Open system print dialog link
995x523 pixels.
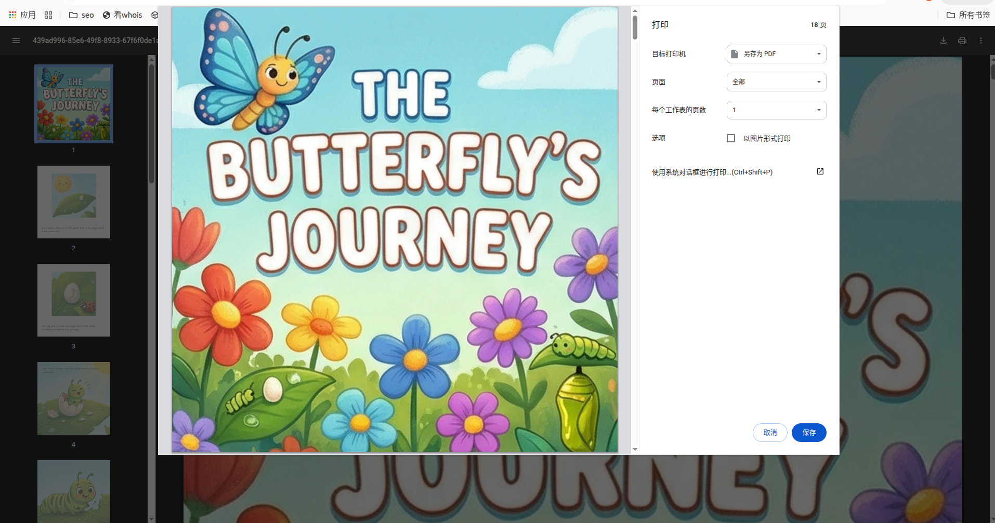click(x=712, y=172)
